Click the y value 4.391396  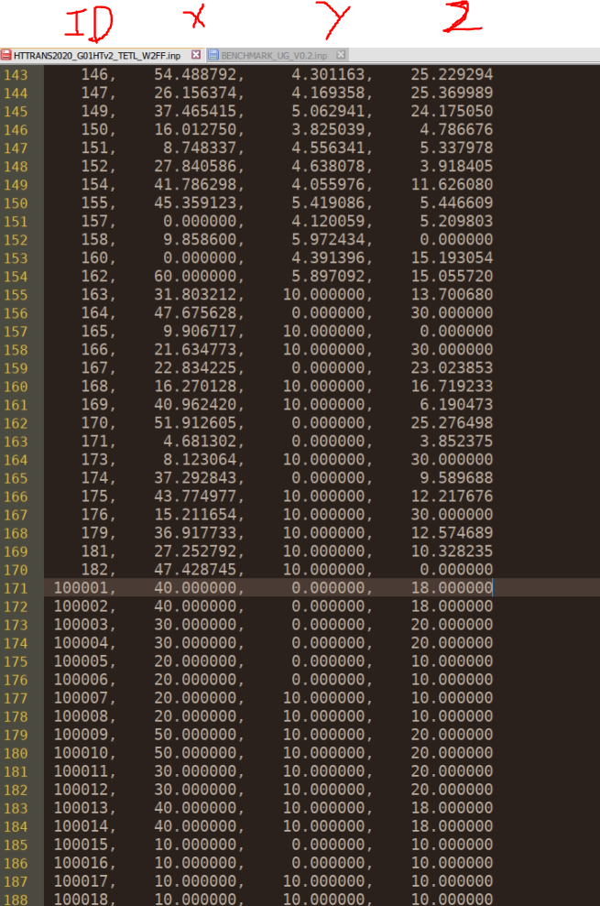point(328,257)
